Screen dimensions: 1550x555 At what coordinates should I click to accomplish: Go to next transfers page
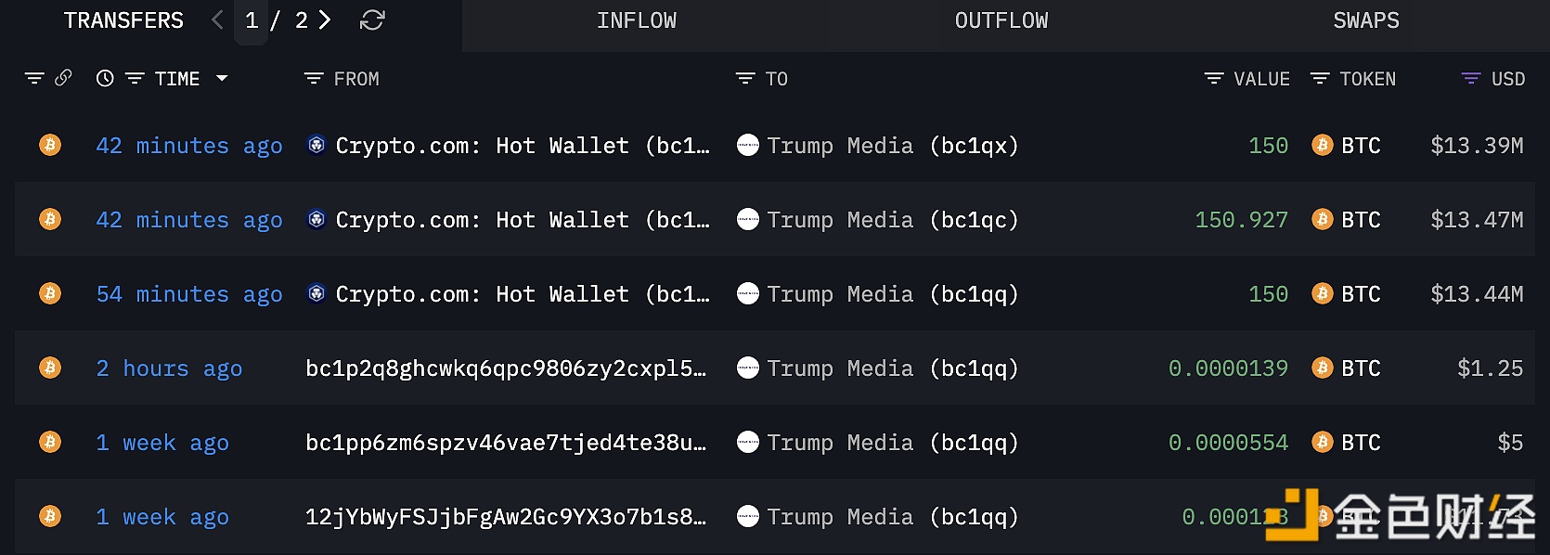pyautogui.click(x=325, y=20)
